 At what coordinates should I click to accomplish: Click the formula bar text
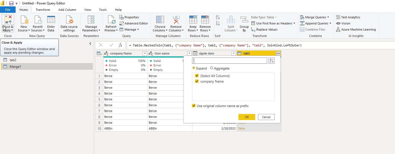pyautogui.click(x=215, y=45)
